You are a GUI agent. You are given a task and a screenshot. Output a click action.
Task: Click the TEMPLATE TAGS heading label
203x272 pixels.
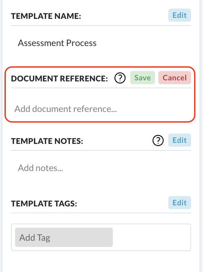pyautogui.click(x=44, y=203)
